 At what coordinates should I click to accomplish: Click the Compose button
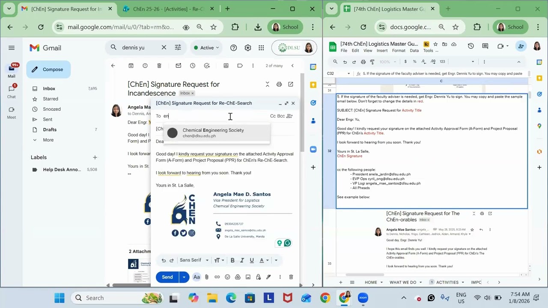(x=48, y=69)
